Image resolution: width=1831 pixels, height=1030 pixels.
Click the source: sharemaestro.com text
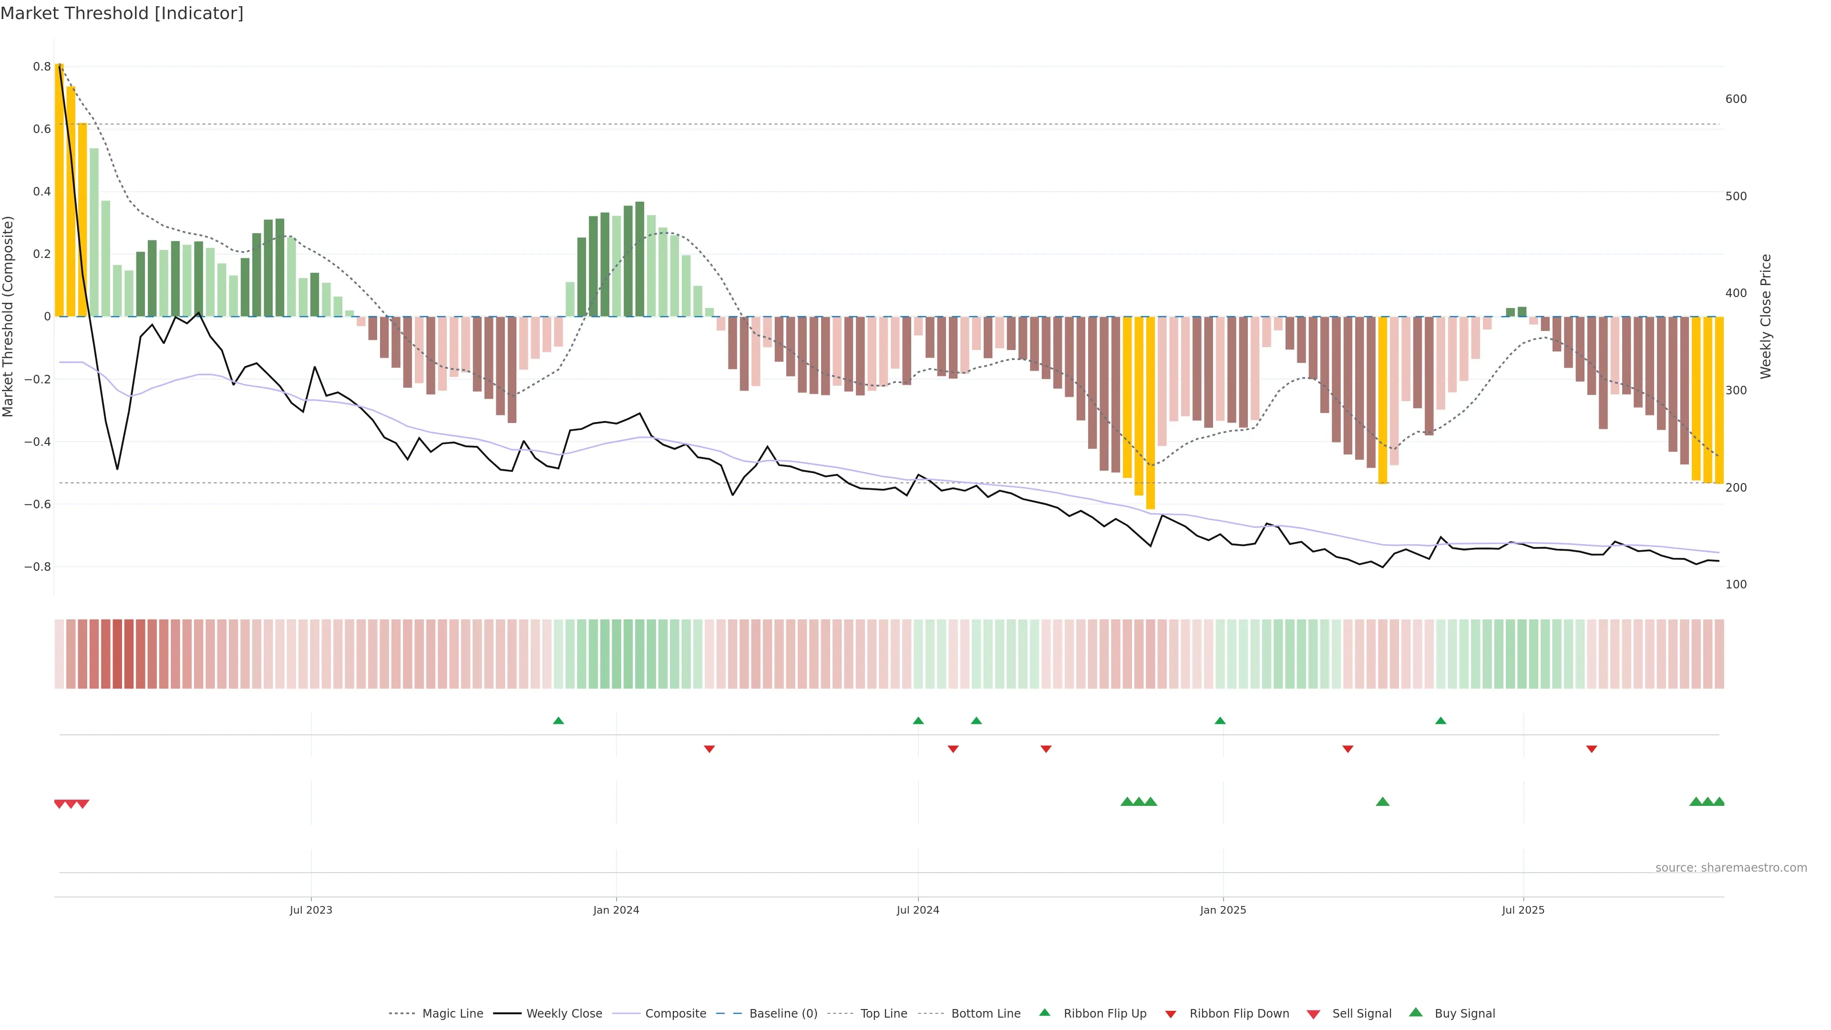(x=1731, y=868)
